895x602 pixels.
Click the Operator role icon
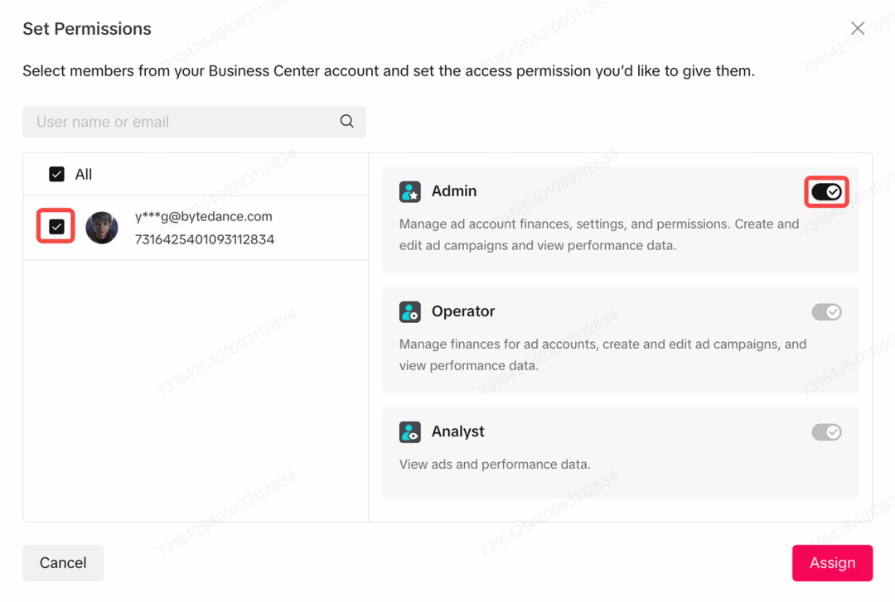pos(410,311)
